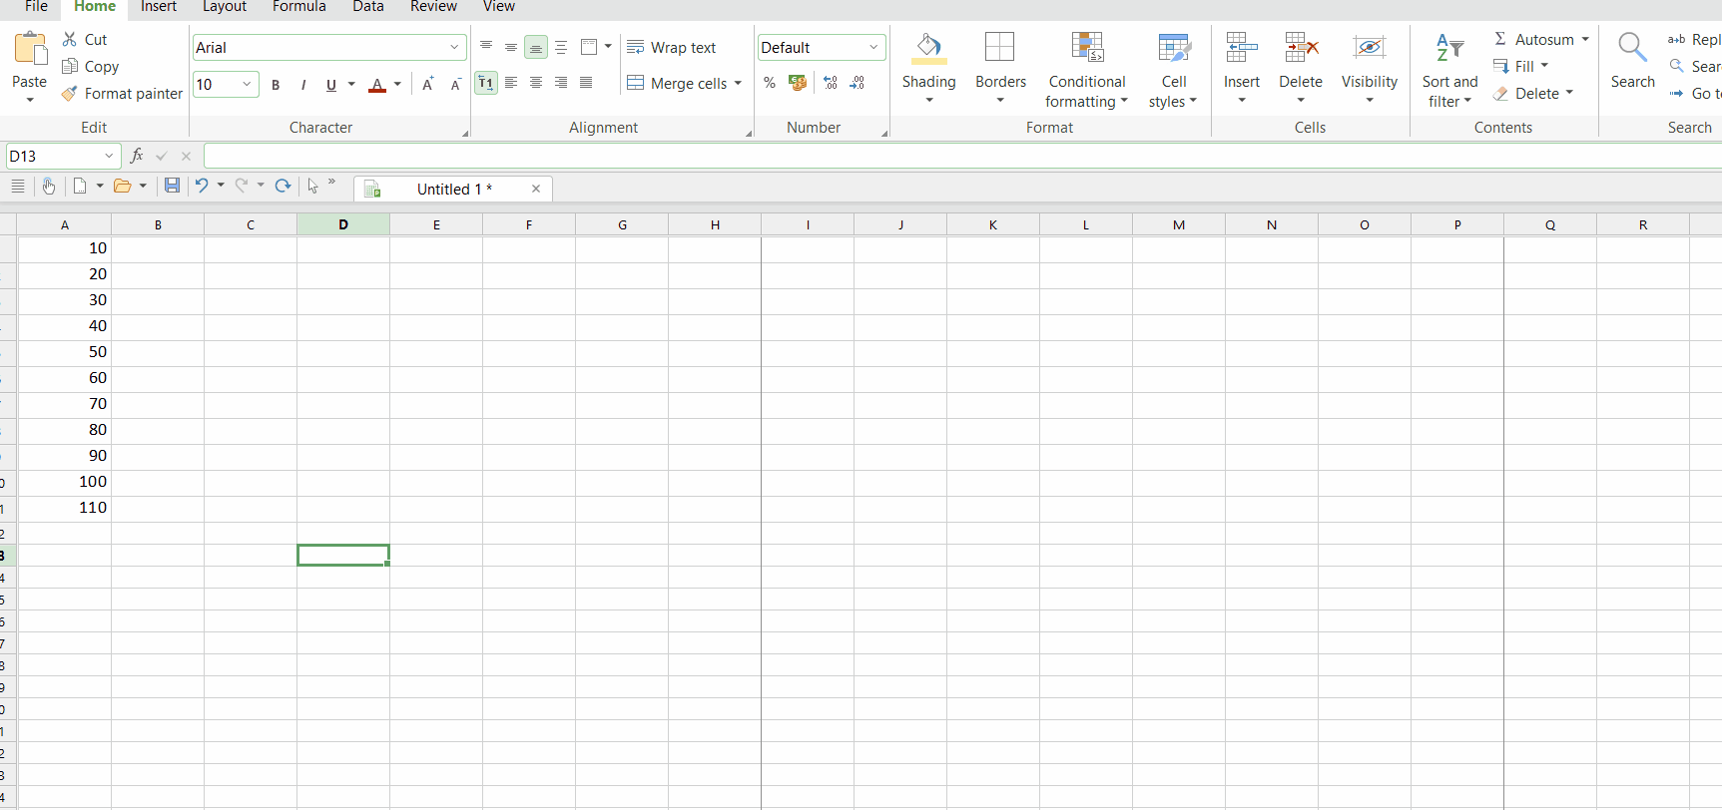Viewport: 1722px width, 810px height.
Task: Click the Search magnifier icon
Action: [x=1632, y=47]
